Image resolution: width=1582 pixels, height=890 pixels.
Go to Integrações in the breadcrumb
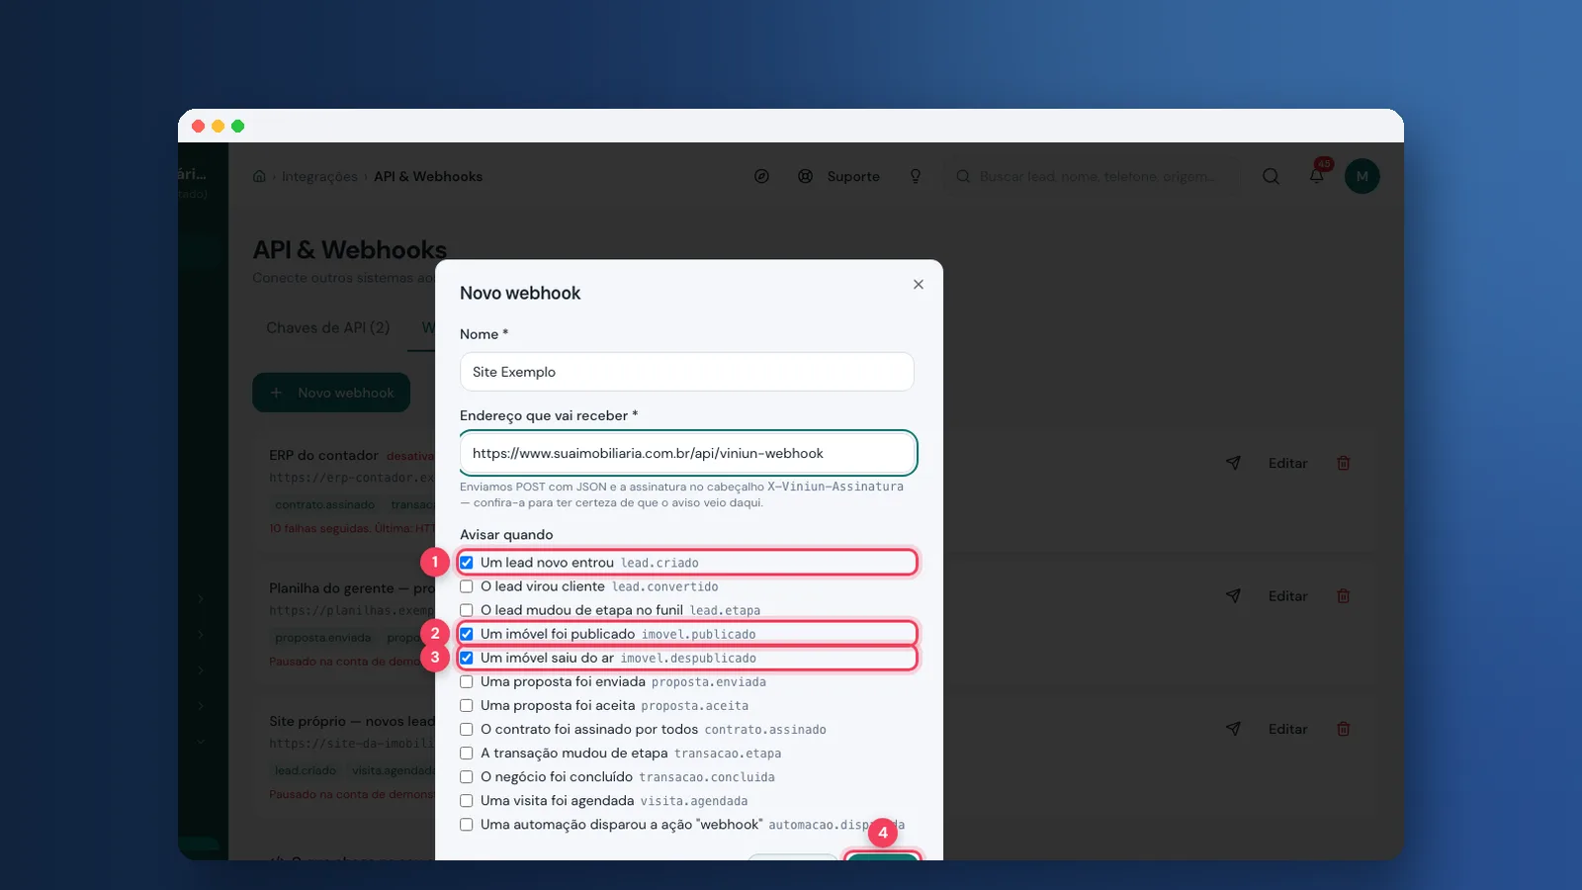[319, 176]
